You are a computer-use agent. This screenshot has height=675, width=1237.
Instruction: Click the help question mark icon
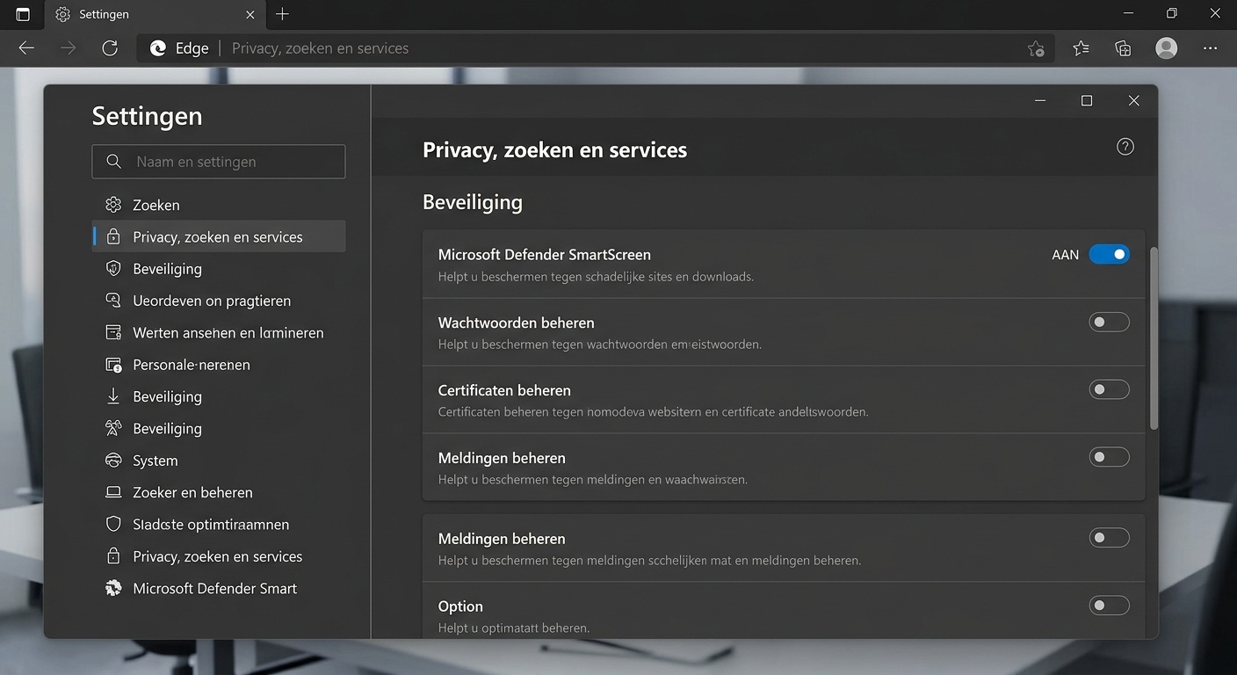[x=1125, y=147]
